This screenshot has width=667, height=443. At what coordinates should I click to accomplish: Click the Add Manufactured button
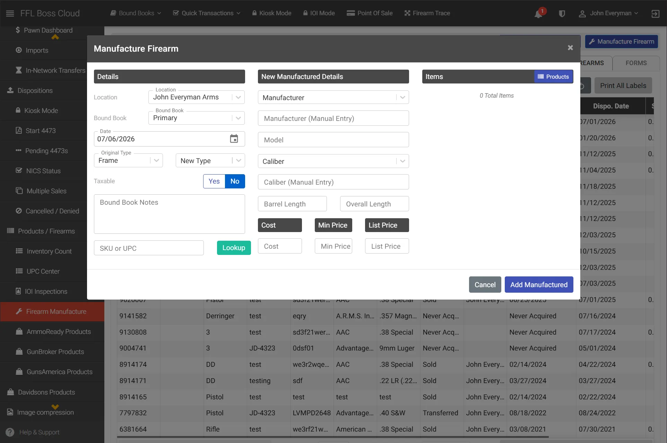tap(539, 285)
